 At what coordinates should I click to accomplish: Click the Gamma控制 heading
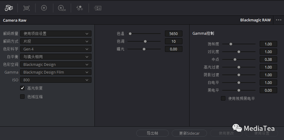click(203, 33)
